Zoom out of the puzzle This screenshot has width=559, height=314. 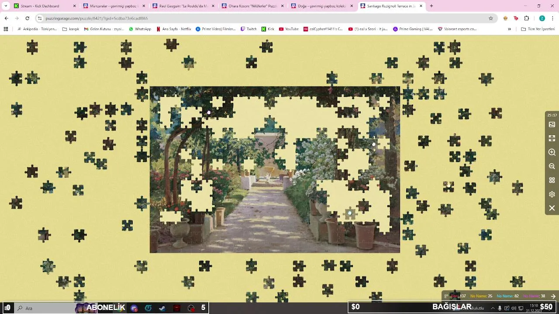[x=552, y=166]
